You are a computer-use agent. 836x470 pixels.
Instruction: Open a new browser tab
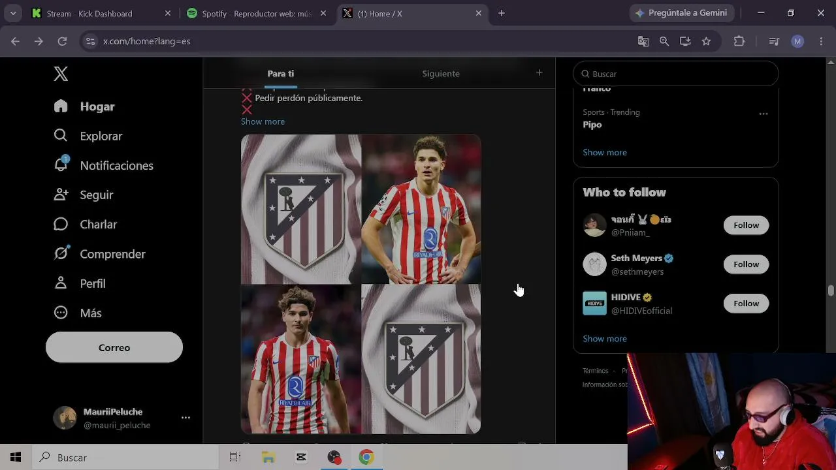(502, 13)
